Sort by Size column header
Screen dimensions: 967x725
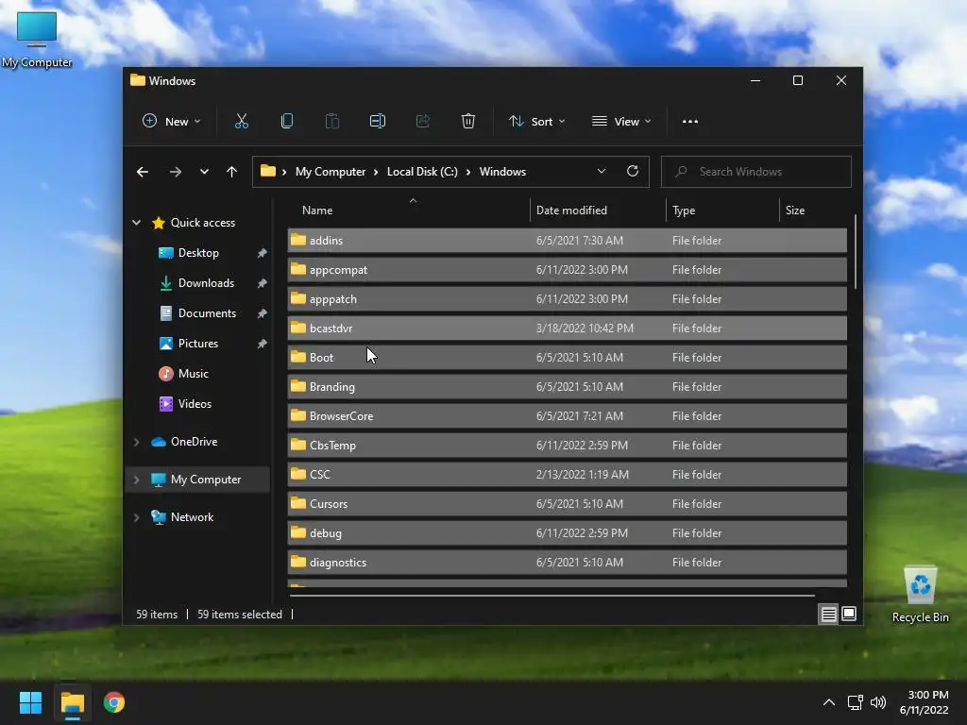(813, 211)
